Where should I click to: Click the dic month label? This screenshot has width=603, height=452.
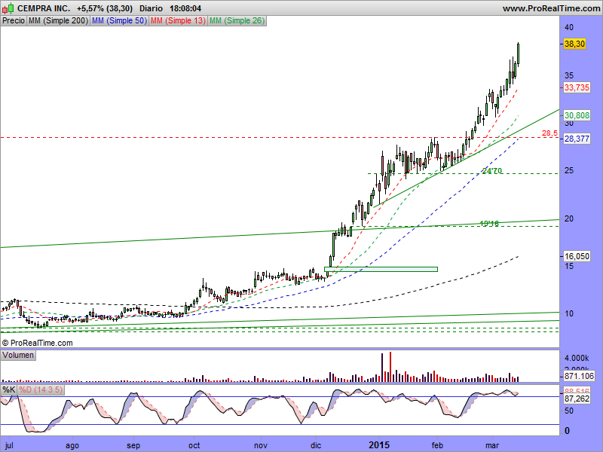point(316,445)
